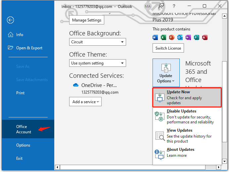Maximize the Outlook window

[x=205, y=6]
